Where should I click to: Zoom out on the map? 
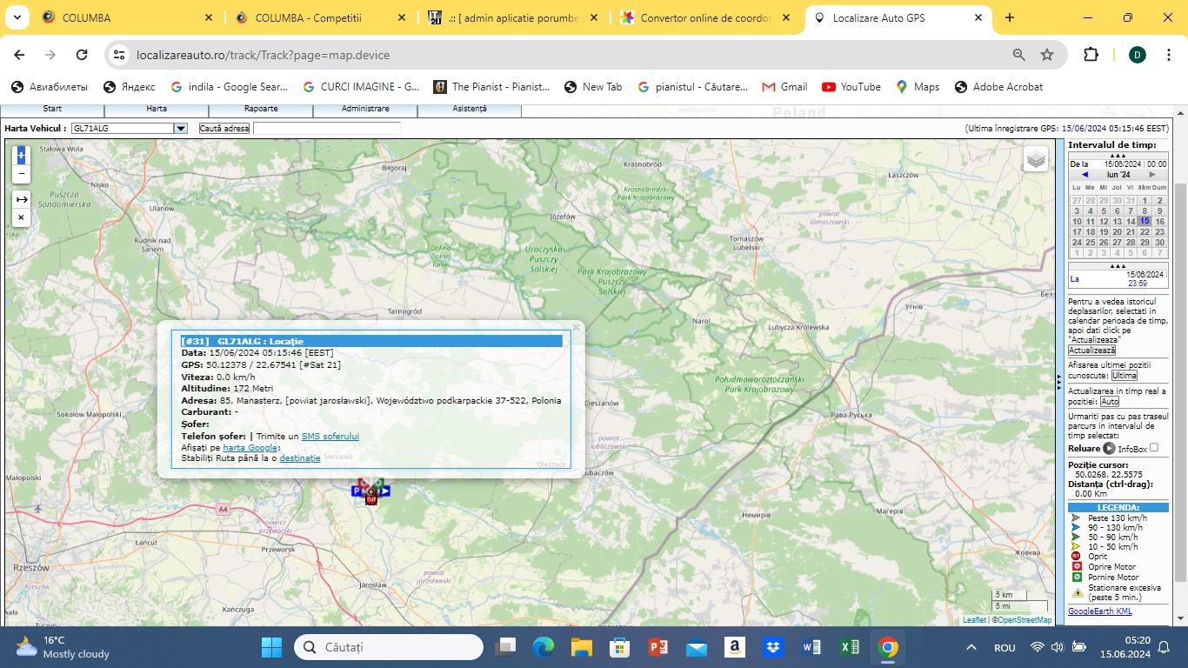click(22, 174)
